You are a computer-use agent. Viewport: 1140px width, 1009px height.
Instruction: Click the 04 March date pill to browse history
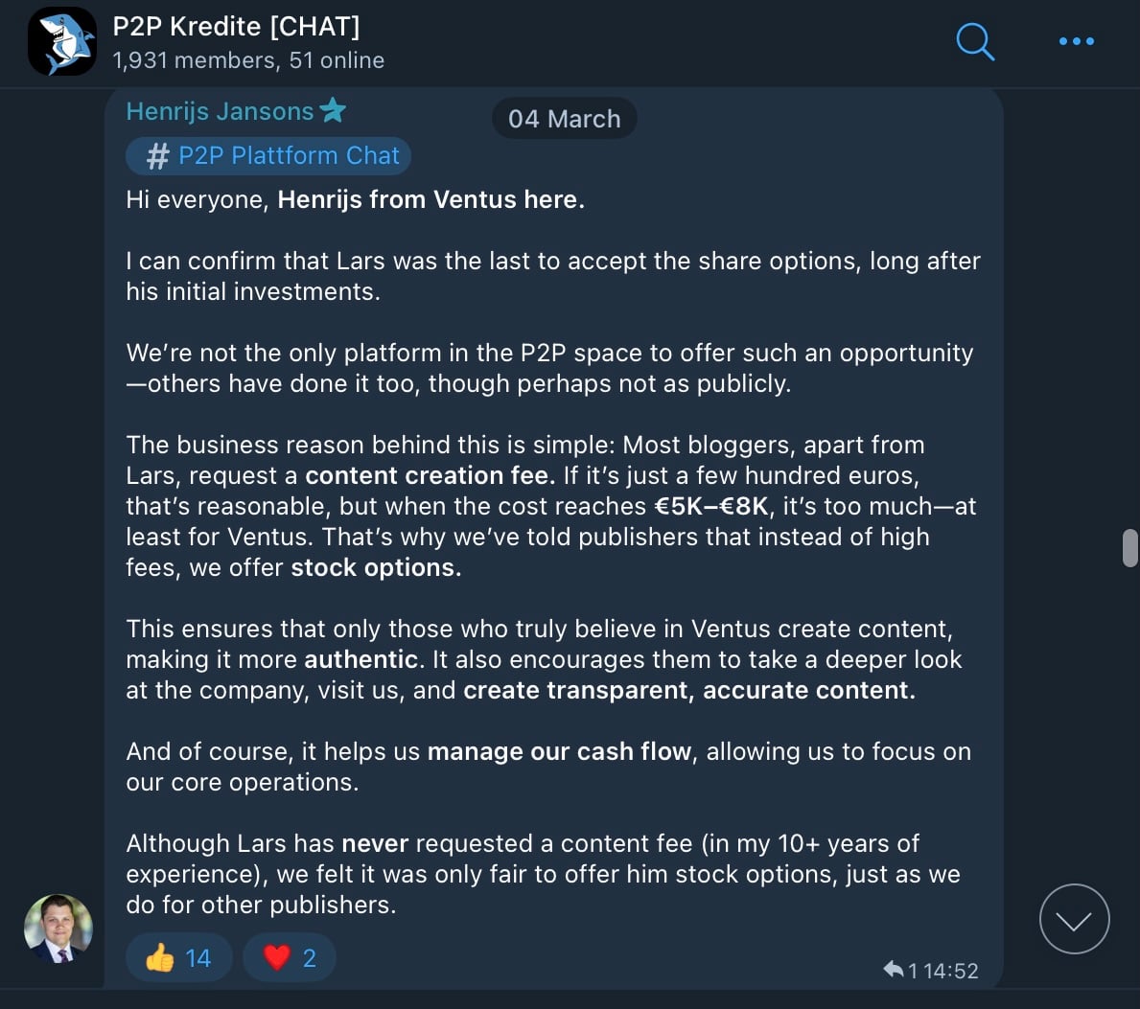(x=564, y=118)
